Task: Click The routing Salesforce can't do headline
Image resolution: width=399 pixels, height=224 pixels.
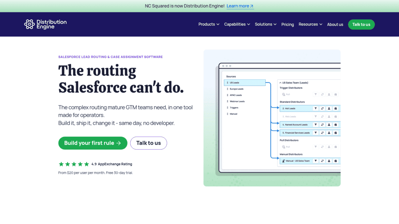Action: [121, 79]
